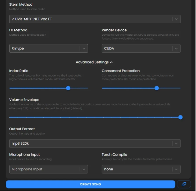The width and height of the screenshot is (196, 191).
Task: Click the Consonant Protection slider handle
Action: [156, 88]
